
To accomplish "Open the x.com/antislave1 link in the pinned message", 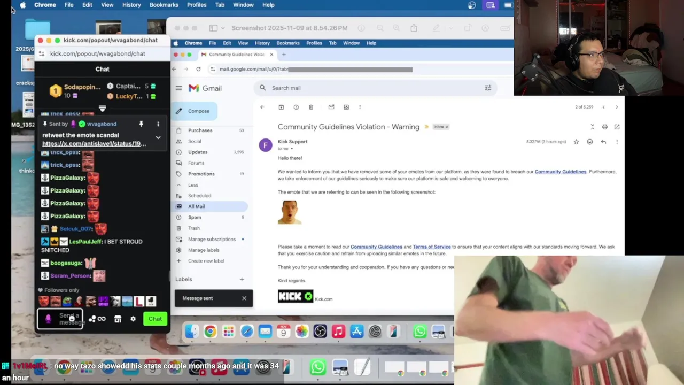I will (94, 144).
